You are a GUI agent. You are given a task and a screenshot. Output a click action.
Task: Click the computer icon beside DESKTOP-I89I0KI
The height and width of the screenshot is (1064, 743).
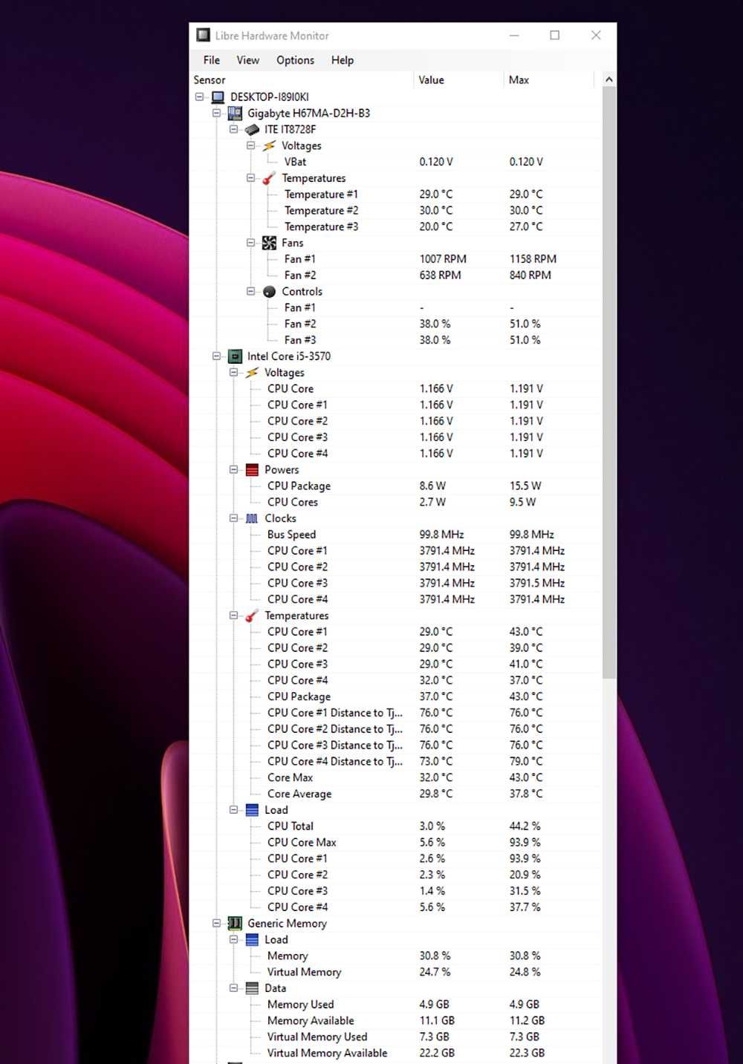pyautogui.click(x=218, y=97)
